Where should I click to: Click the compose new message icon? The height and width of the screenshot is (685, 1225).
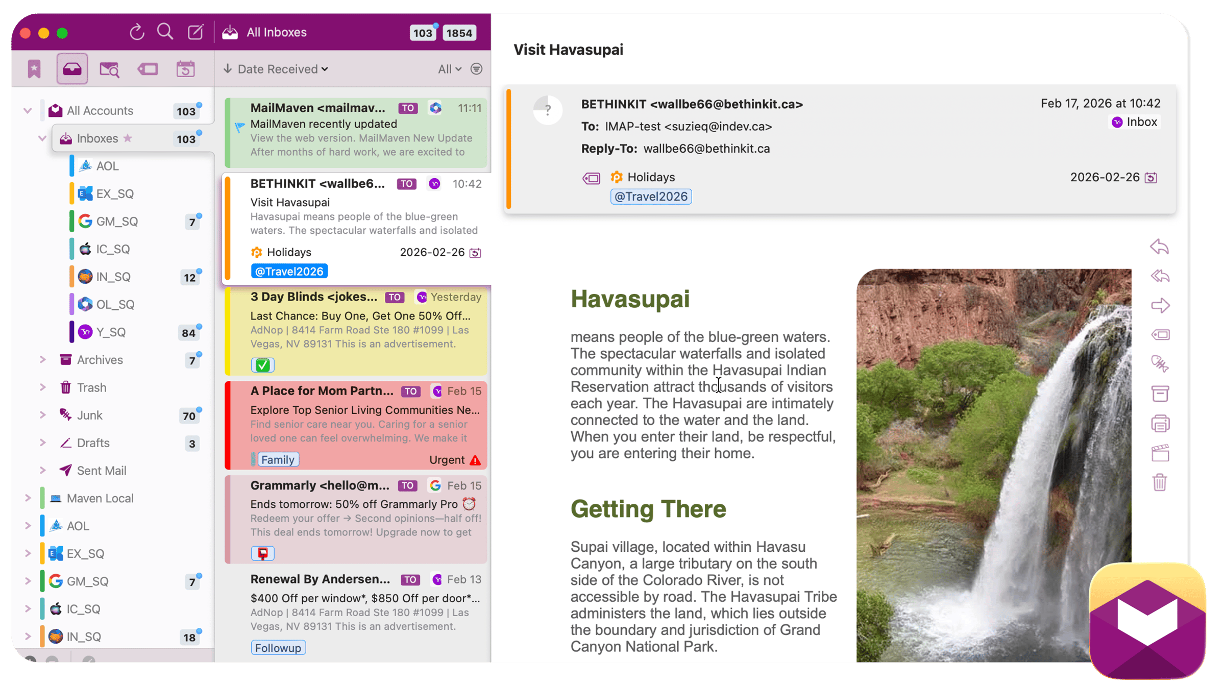click(x=195, y=32)
